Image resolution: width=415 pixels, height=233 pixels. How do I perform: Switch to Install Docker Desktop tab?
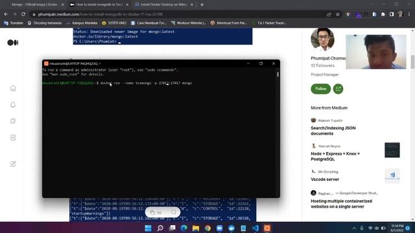coord(163,5)
